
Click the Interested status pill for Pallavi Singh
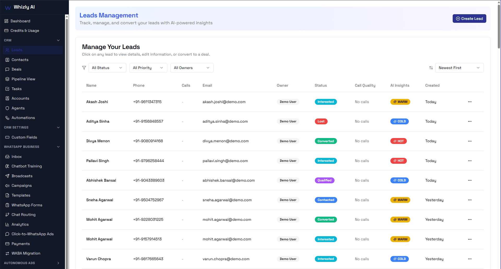pos(326,161)
